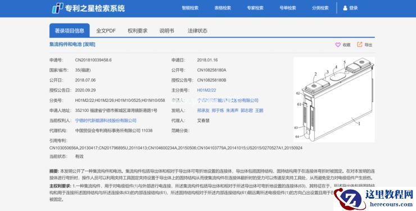This screenshot has width=416, height=211.
Task: Open the 表格检索 menu item
Action: pyautogui.click(x=223, y=8)
